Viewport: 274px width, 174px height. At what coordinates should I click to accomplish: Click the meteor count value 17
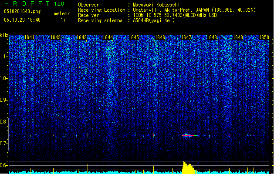63,20
